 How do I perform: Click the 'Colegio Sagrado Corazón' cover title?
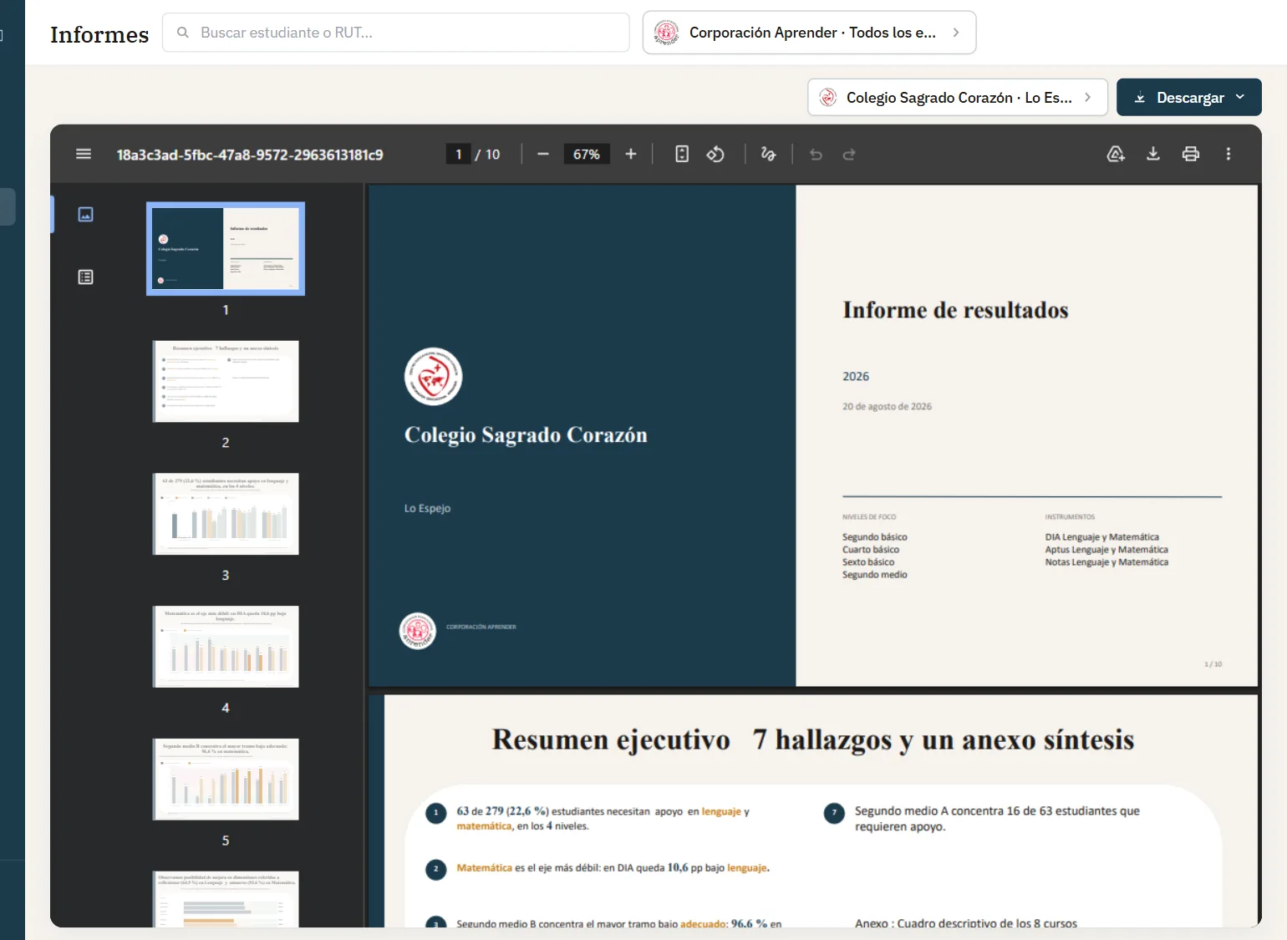[x=526, y=434]
